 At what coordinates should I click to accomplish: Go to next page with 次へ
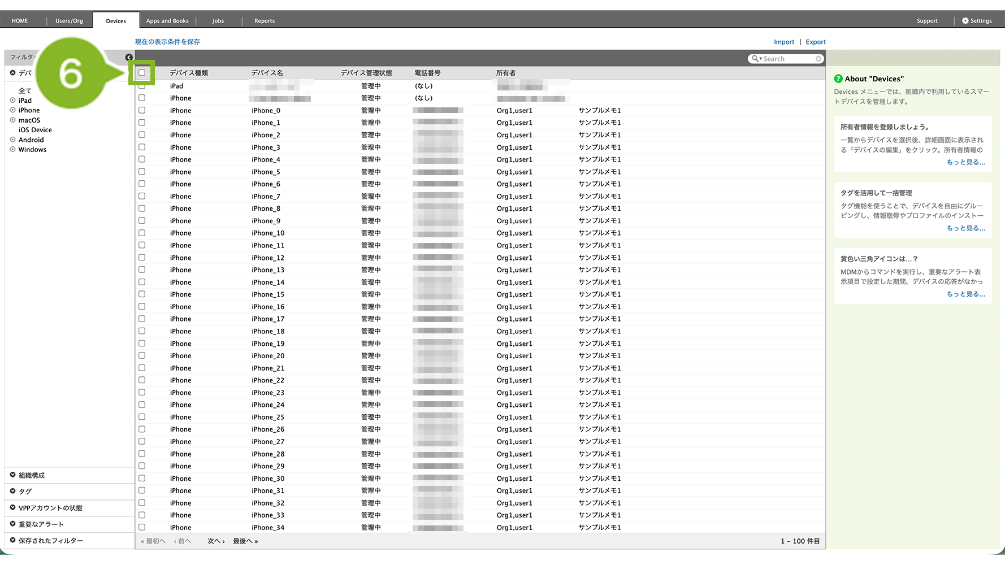coord(216,541)
